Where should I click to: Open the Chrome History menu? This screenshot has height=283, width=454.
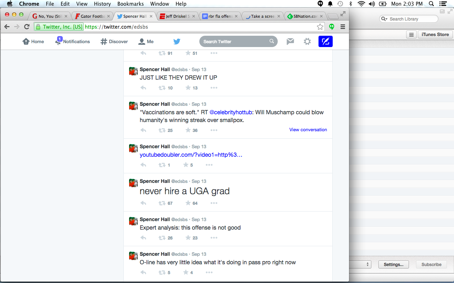(x=103, y=4)
